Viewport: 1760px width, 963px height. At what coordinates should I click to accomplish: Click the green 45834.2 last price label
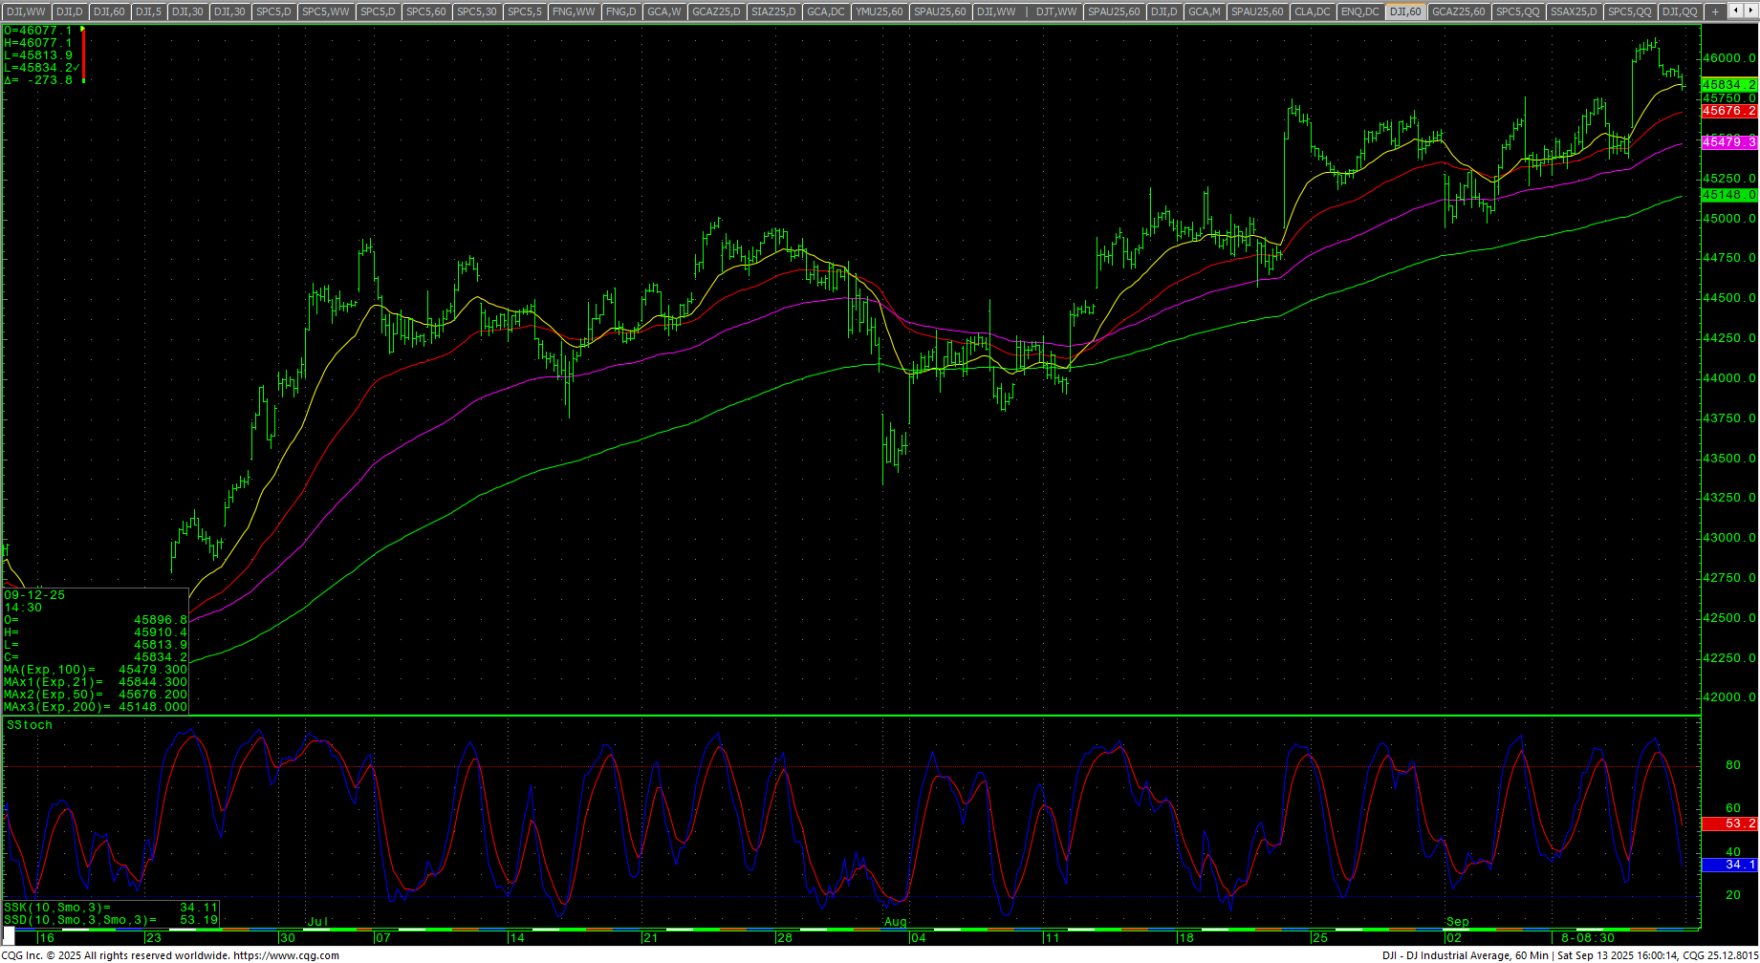[x=1729, y=85]
